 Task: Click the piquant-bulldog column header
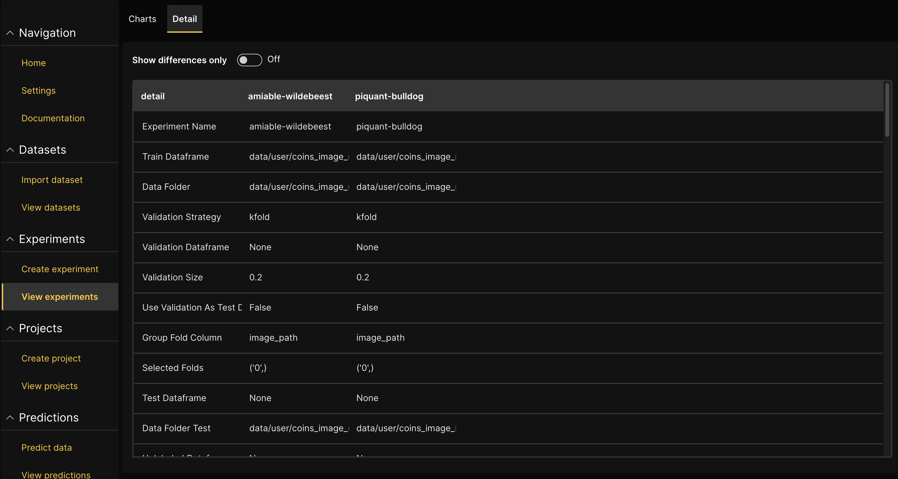click(x=389, y=96)
